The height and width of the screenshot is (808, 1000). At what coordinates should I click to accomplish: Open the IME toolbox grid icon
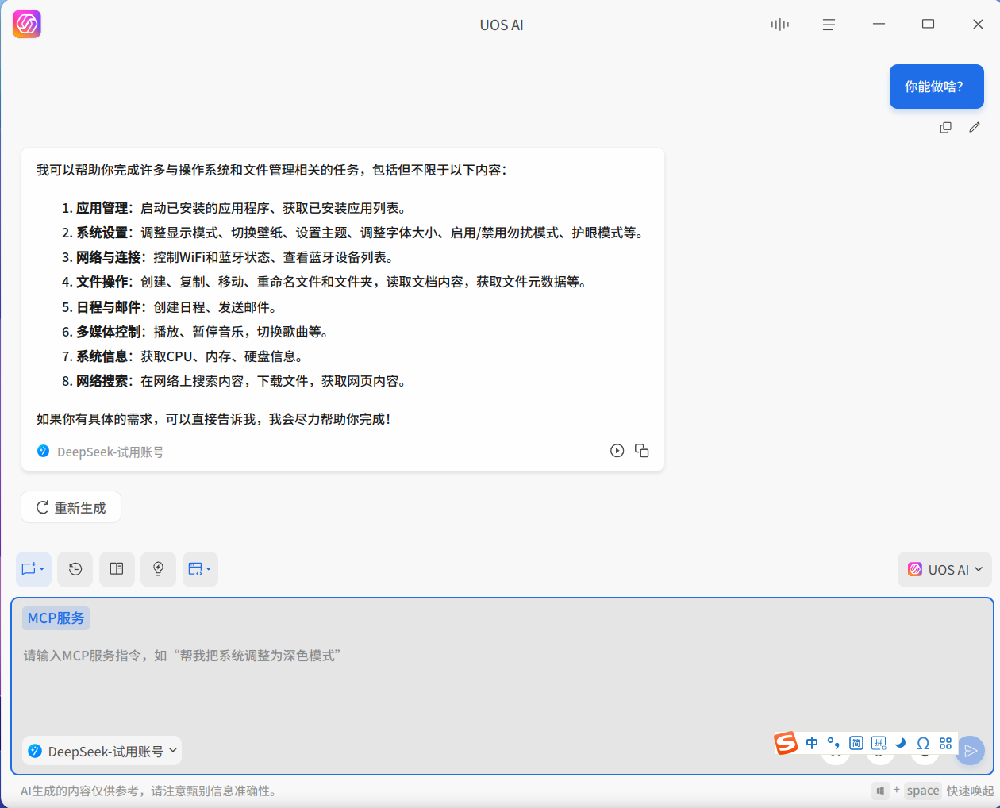click(x=945, y=744)
